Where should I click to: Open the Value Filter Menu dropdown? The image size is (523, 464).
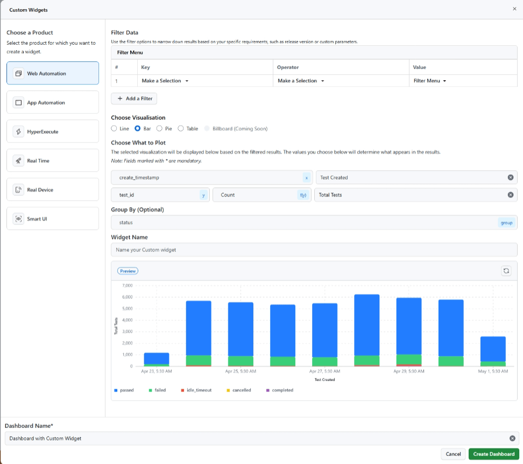pos(430,81)
